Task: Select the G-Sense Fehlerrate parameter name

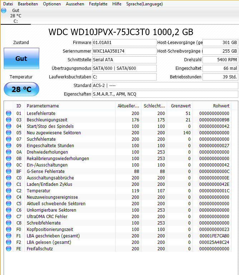Action: click(45, 172)
